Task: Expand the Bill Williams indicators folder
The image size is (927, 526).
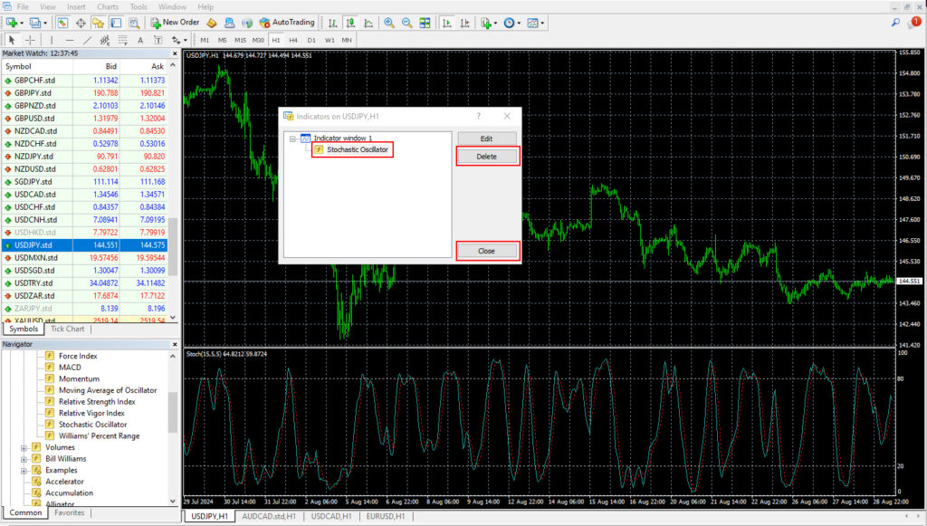Action: point(24,459)
